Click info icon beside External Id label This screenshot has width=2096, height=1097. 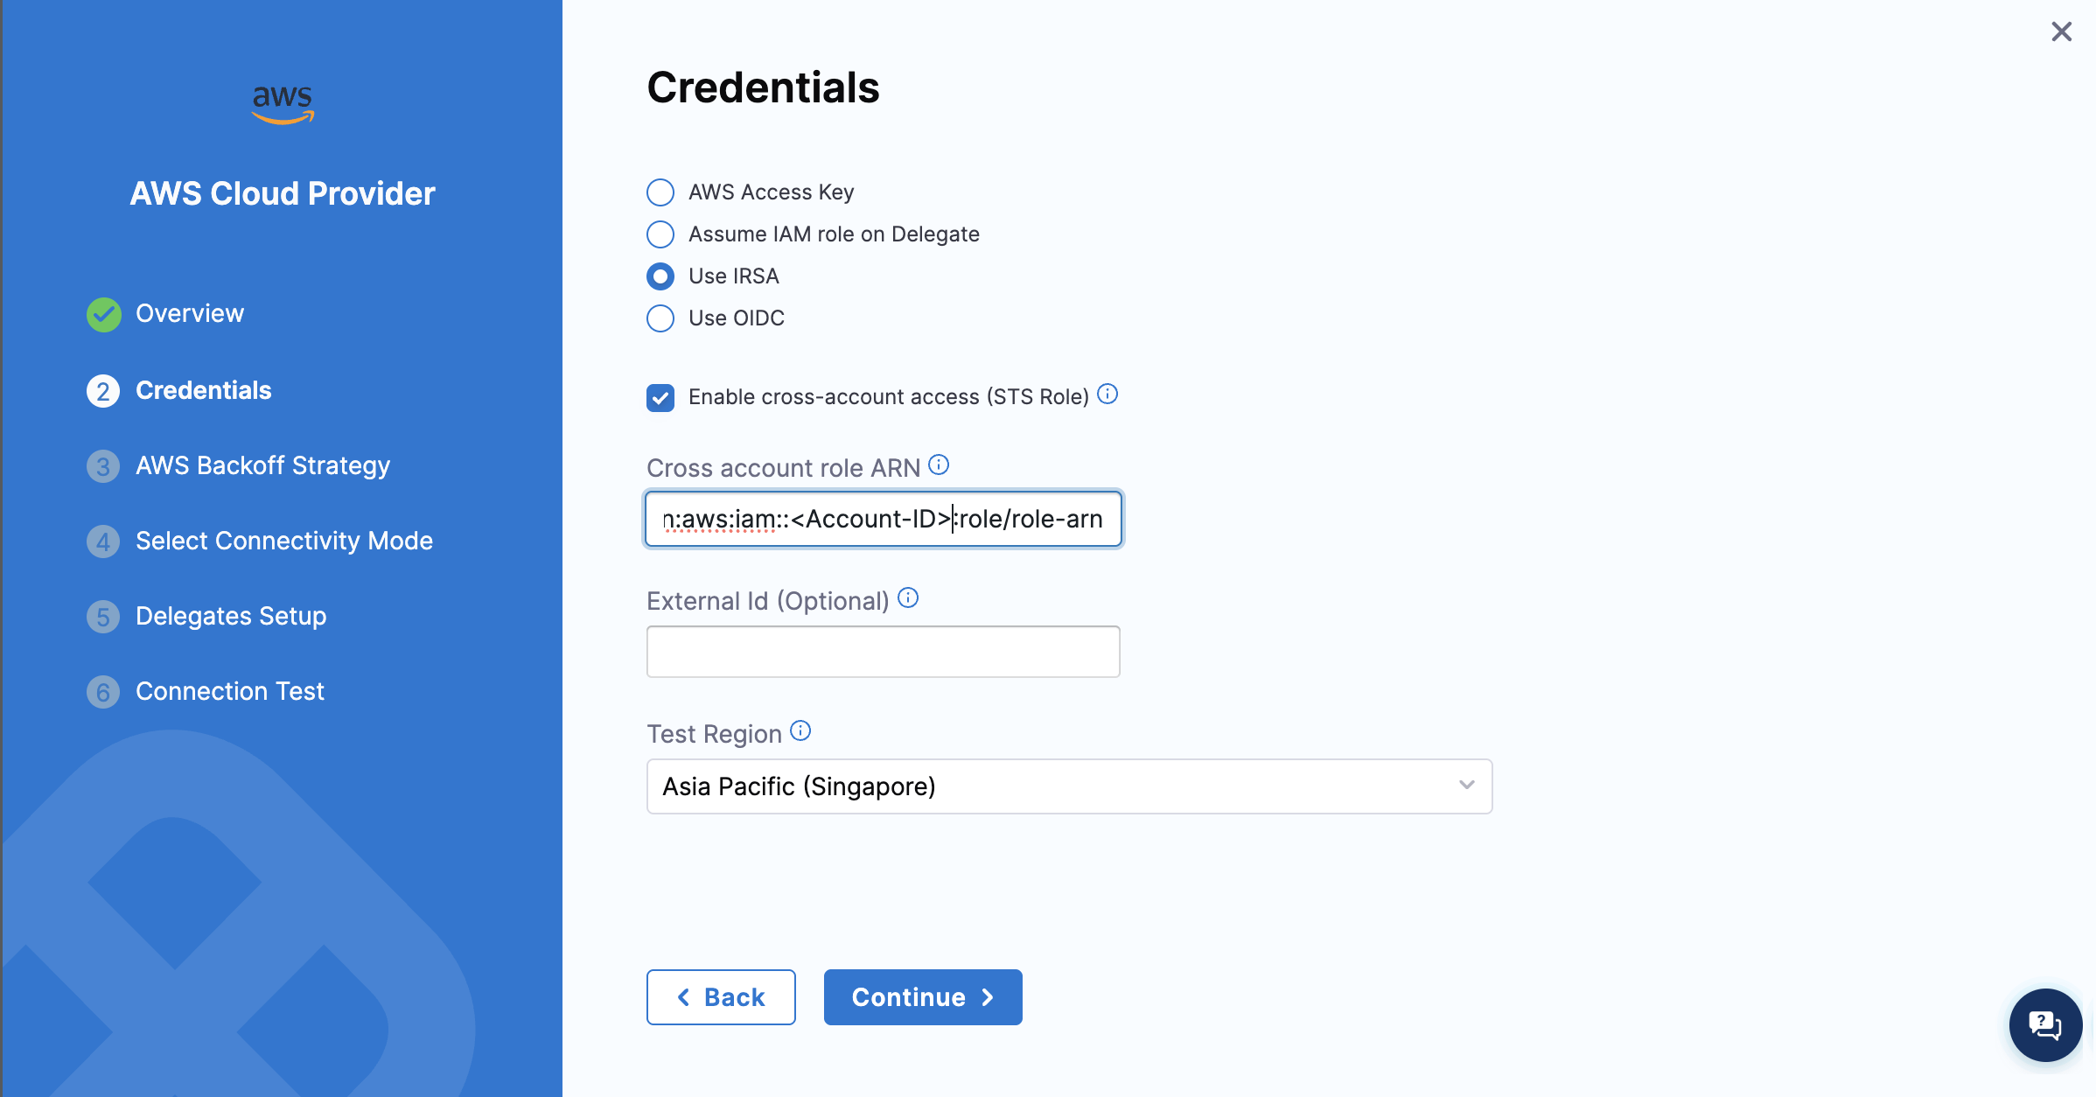coord(908,598)
